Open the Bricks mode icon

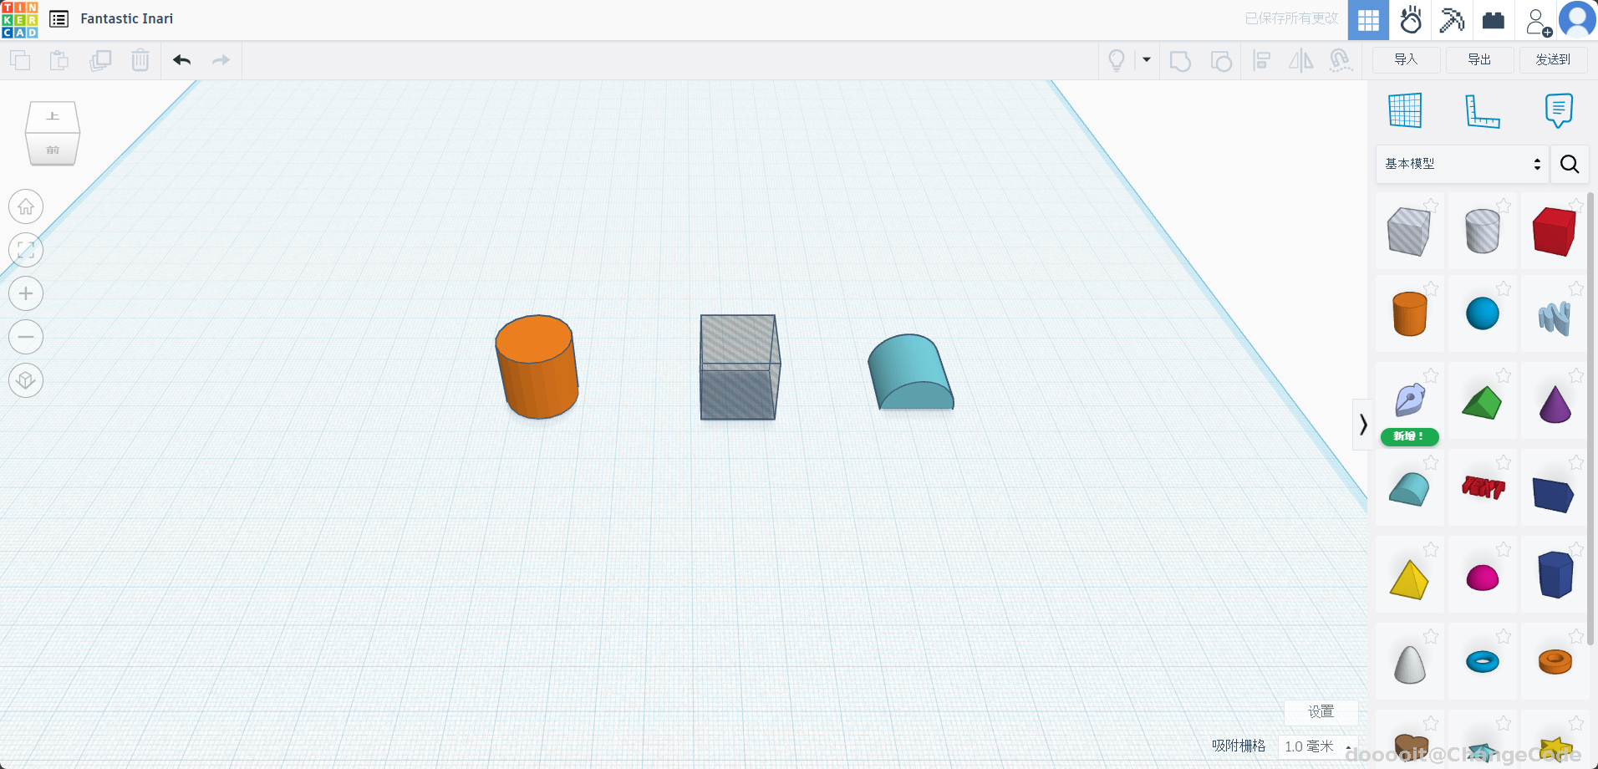(1494, 20)
